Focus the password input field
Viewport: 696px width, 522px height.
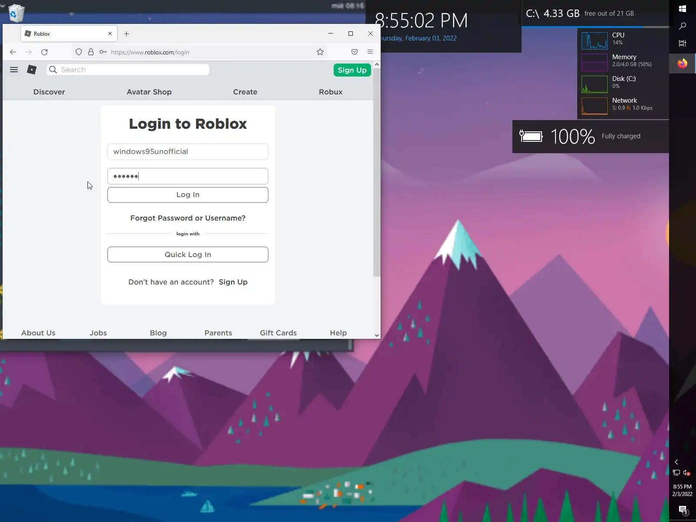[188, 176]
